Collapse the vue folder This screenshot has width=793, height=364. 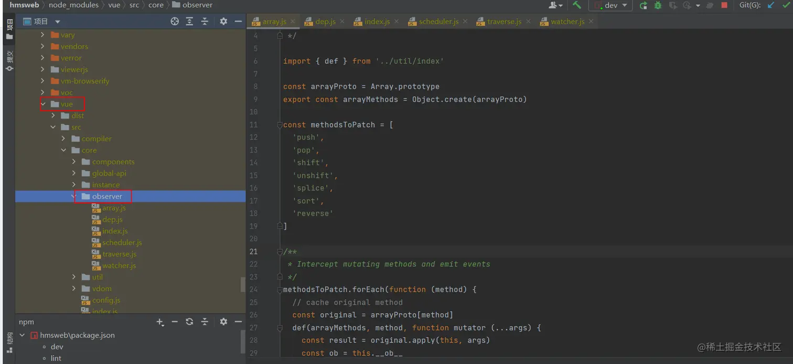[x=43, y=104]
